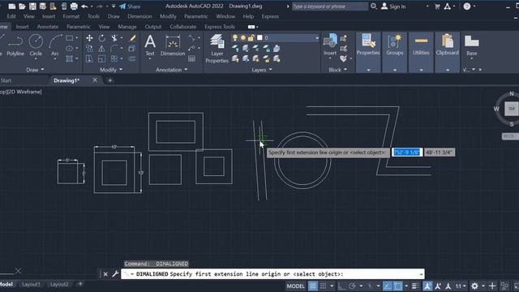The image size is (519, 292).
Task: Toggle the layer lock icon in layer dropdown
Action: tap(251, 38)
